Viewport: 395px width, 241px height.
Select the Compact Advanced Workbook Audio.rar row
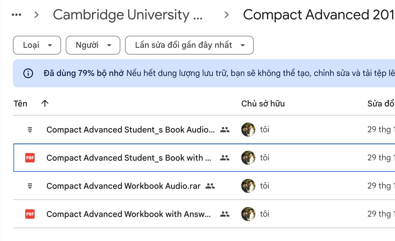pyautogui.click(x=123, y=186)
